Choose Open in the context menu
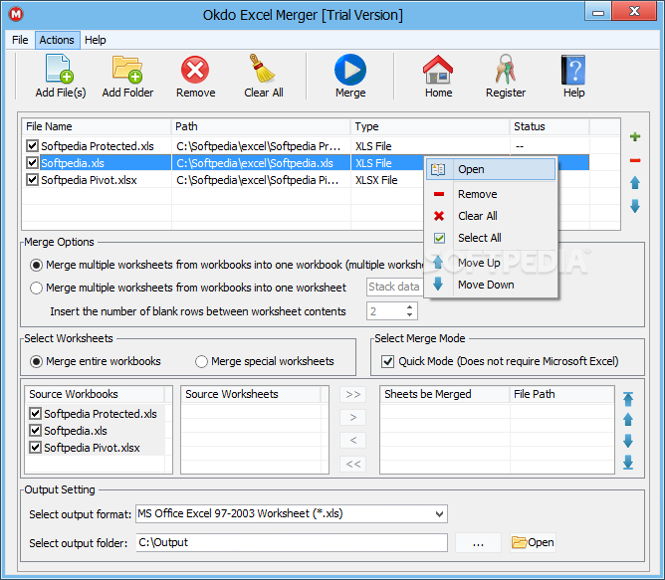 (491, 169)
